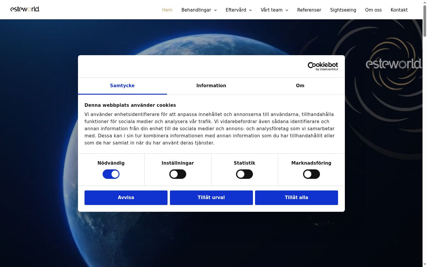
Task: Enable the Marknadsföring cookie switch
Action: pos(311,174)
